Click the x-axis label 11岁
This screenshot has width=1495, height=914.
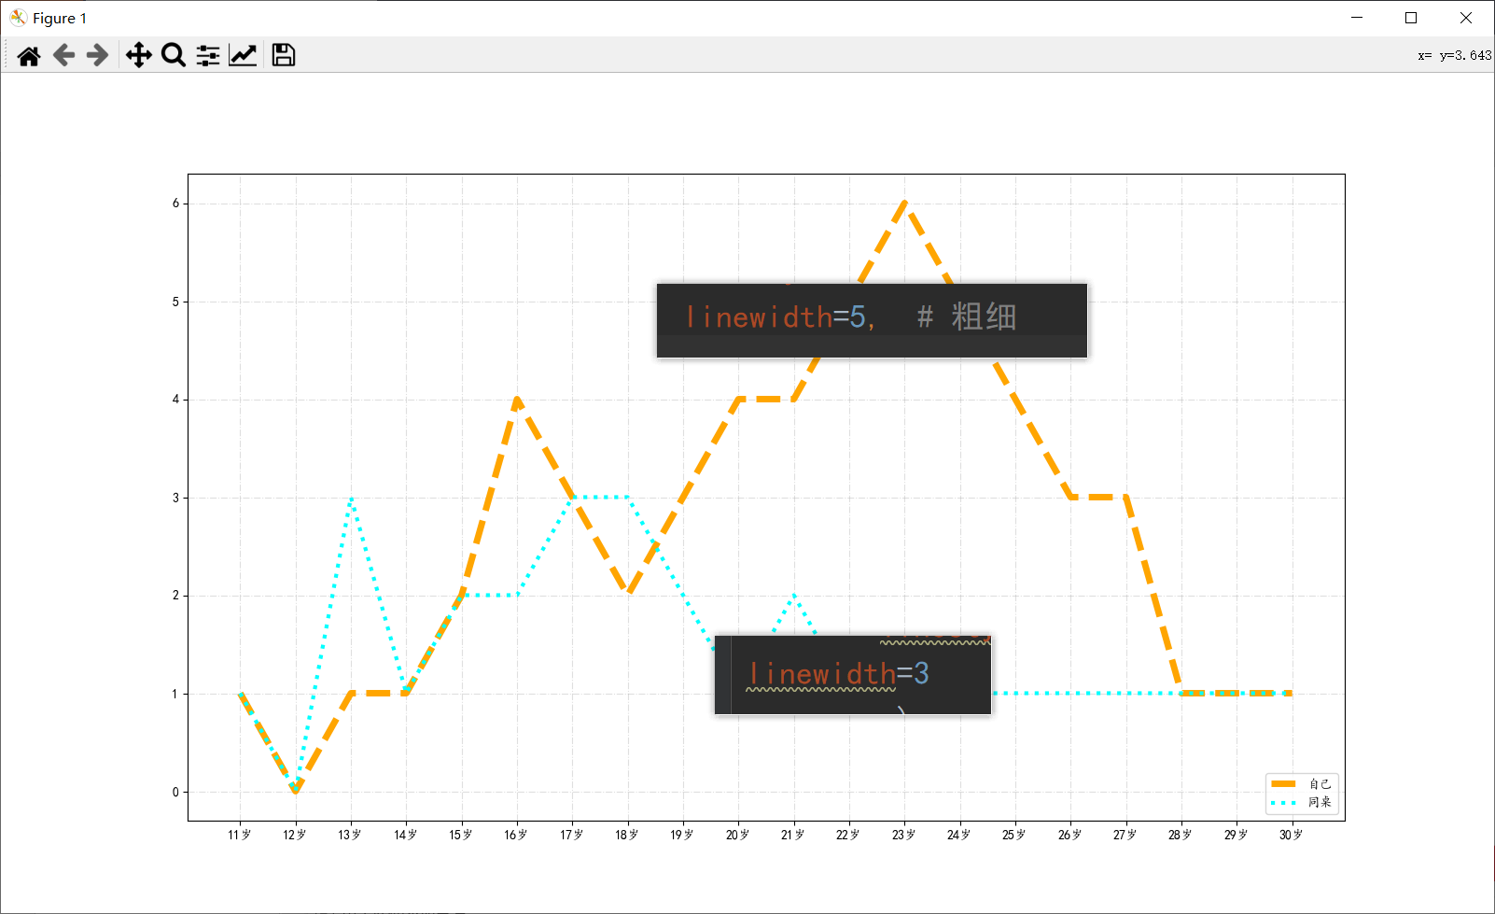[240, 835]
